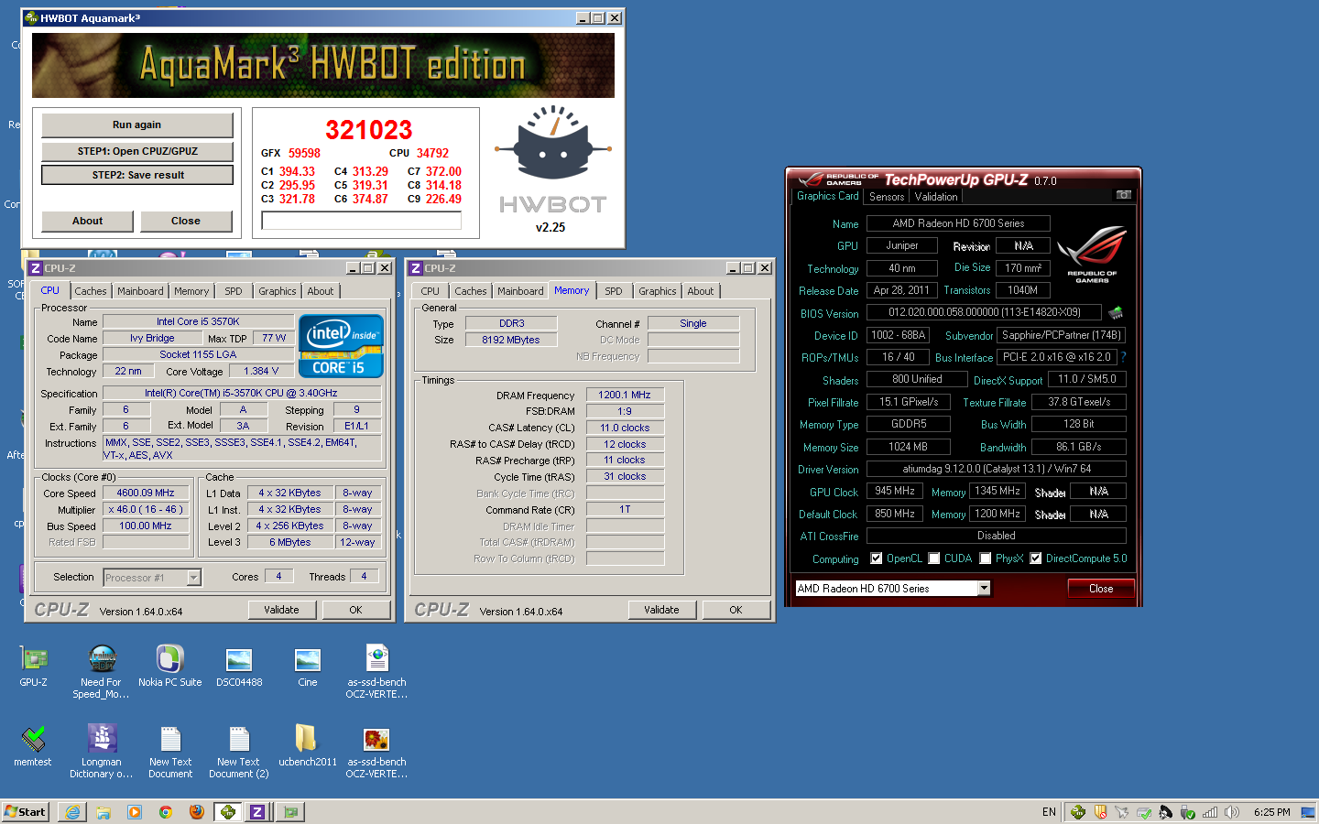The height and width of the screenshot is (824, 1319).
Task: Click OK in the right CPU-Z window
Action: point(736,610)
